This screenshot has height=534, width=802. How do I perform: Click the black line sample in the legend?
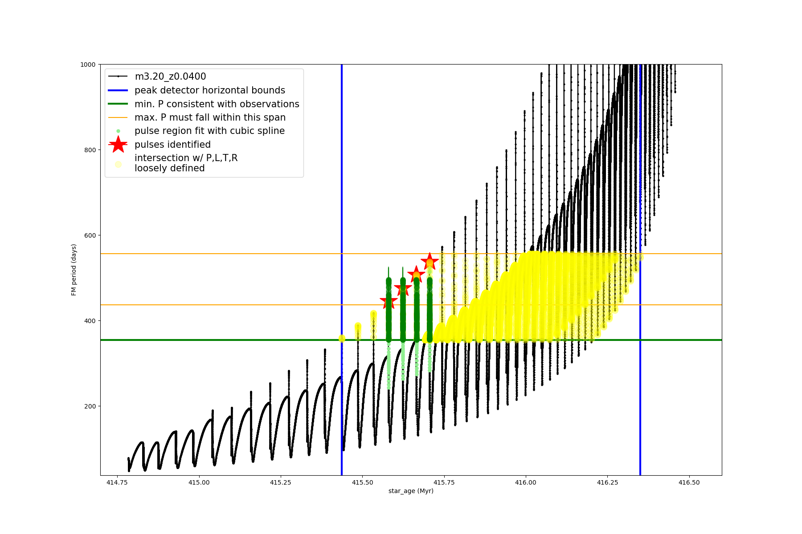[x=118, y=77]
